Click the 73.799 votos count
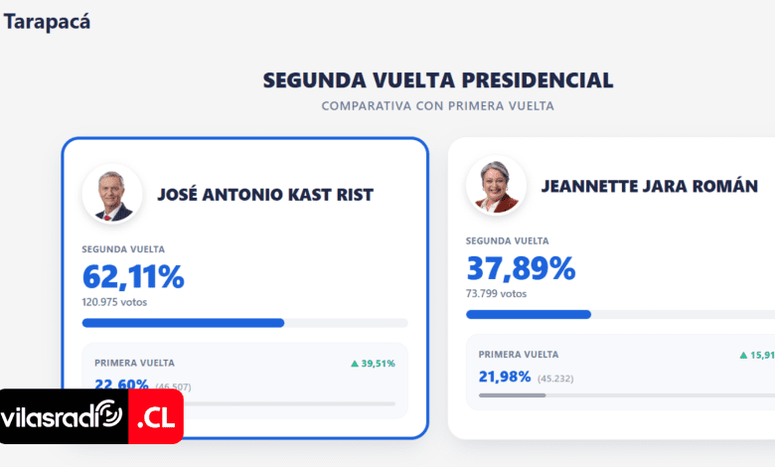 click(495, 293)
